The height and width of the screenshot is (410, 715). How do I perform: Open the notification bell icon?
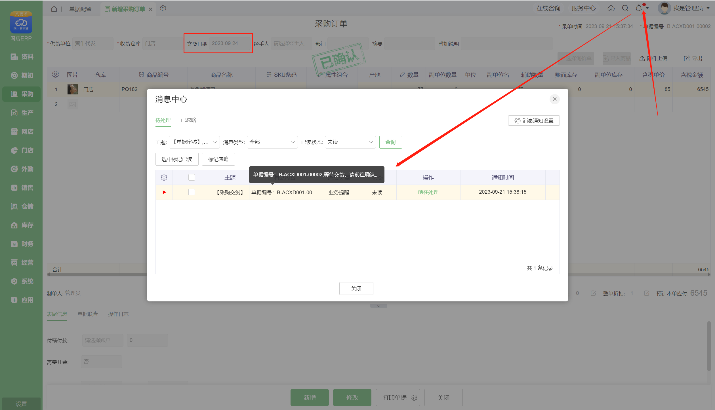pos(639,8)
